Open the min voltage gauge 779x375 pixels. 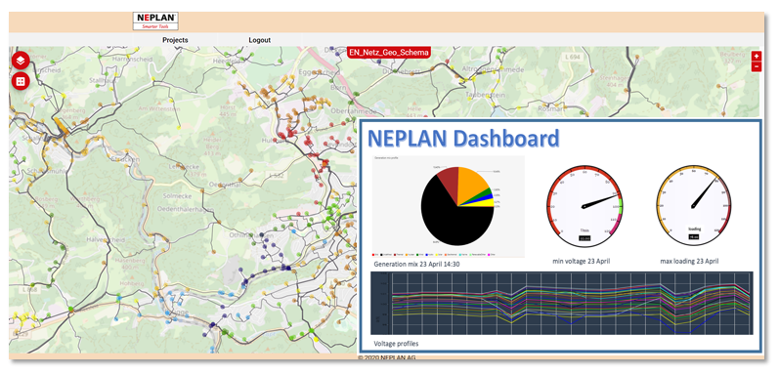(584, 206)
